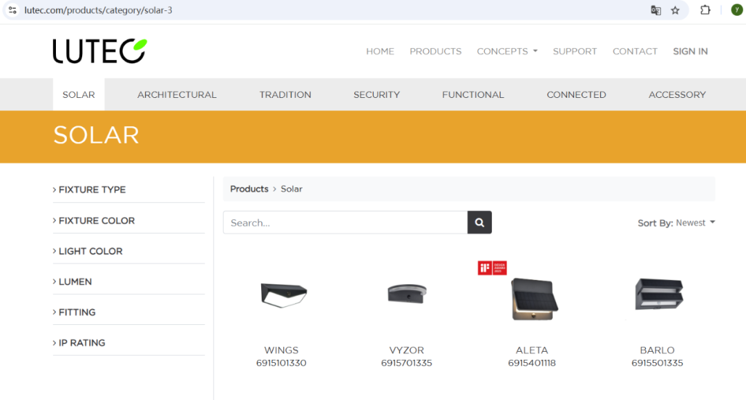Open ALETA product name link
This screenshot has height=400, width=746.
[532, 350]
